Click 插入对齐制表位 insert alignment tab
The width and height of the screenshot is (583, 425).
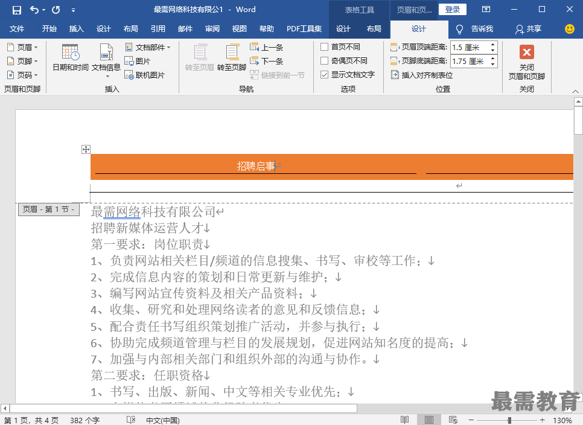pos(422,75)
